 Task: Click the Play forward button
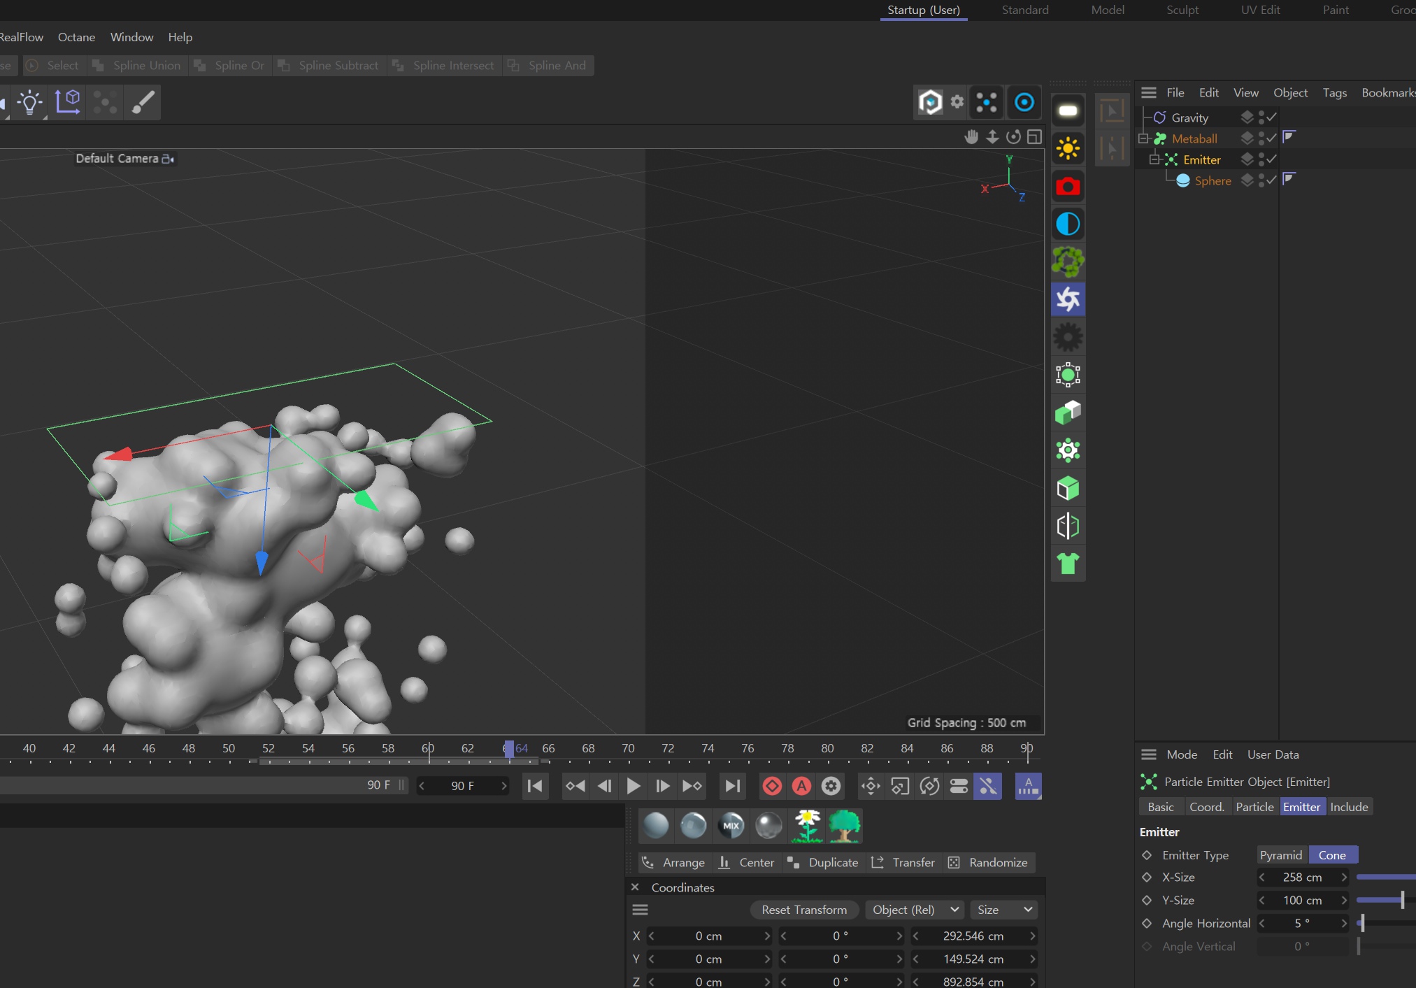coord(634,786)
